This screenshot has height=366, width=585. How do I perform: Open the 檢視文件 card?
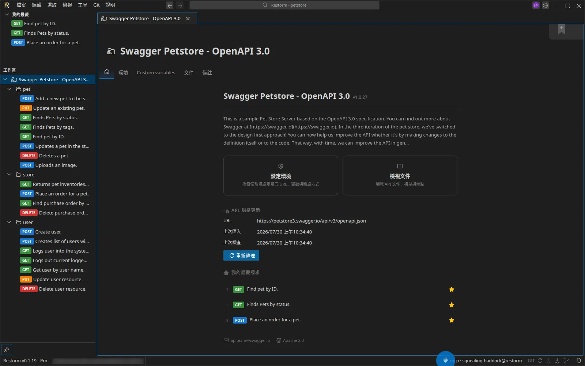click(x=400, y=175)
